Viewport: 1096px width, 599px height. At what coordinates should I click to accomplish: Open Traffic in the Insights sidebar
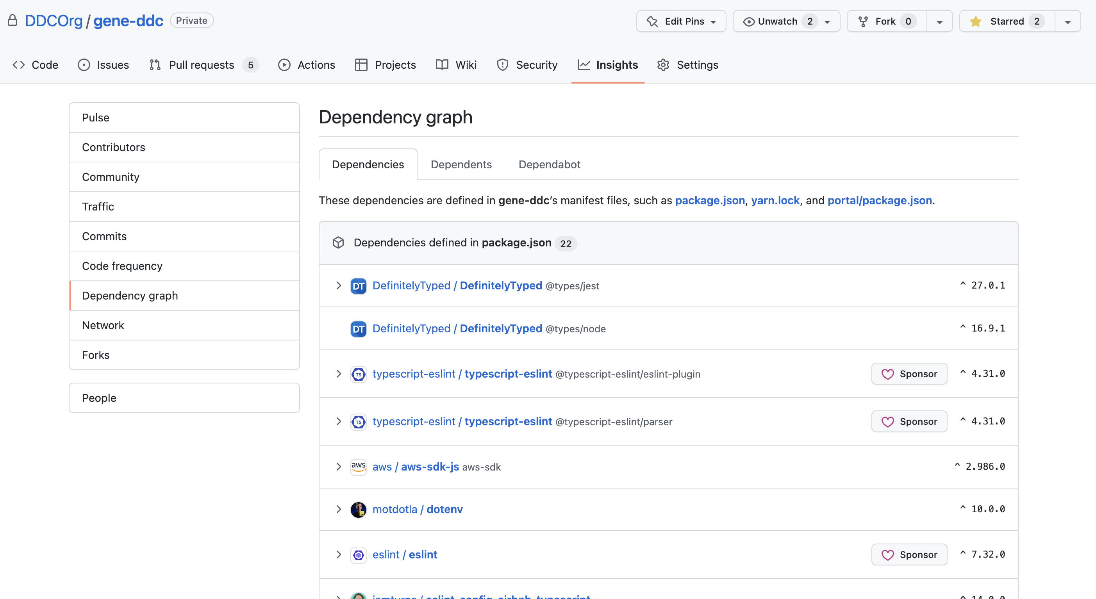click(184, 207)
